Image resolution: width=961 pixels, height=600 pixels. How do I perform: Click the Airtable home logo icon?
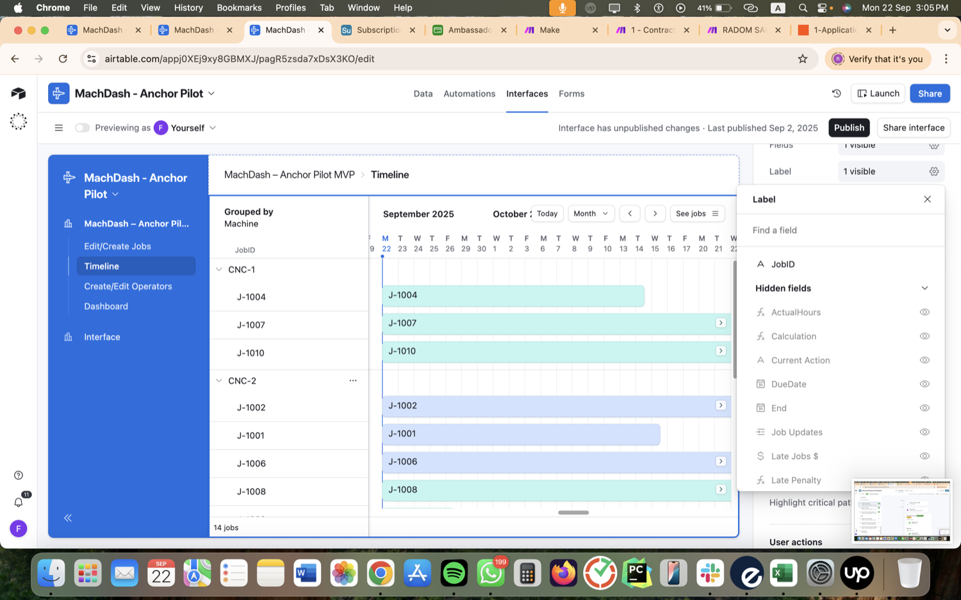tap(19, 93)
